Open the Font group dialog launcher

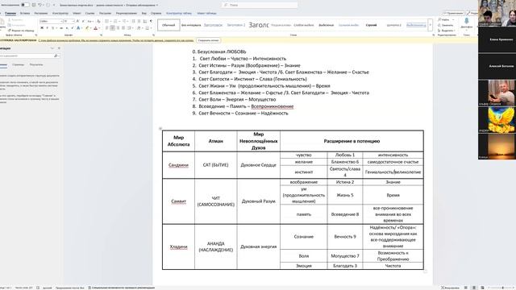point(101,35)
